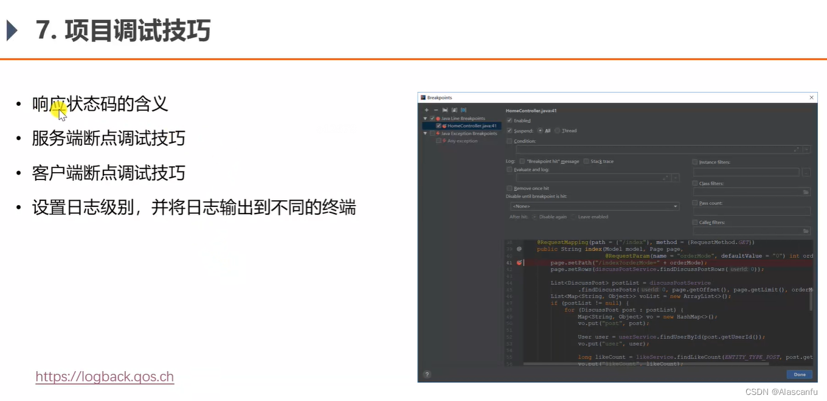Click the help question mark icon
827x401 pixels.
click(x=427, y=375)
